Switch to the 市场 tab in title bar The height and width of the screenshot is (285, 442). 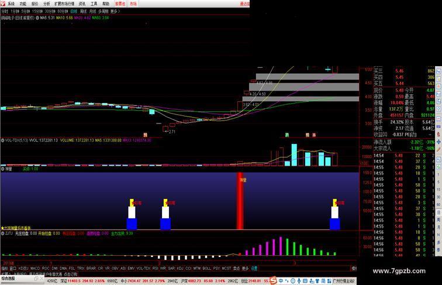[x=133, y=4]
